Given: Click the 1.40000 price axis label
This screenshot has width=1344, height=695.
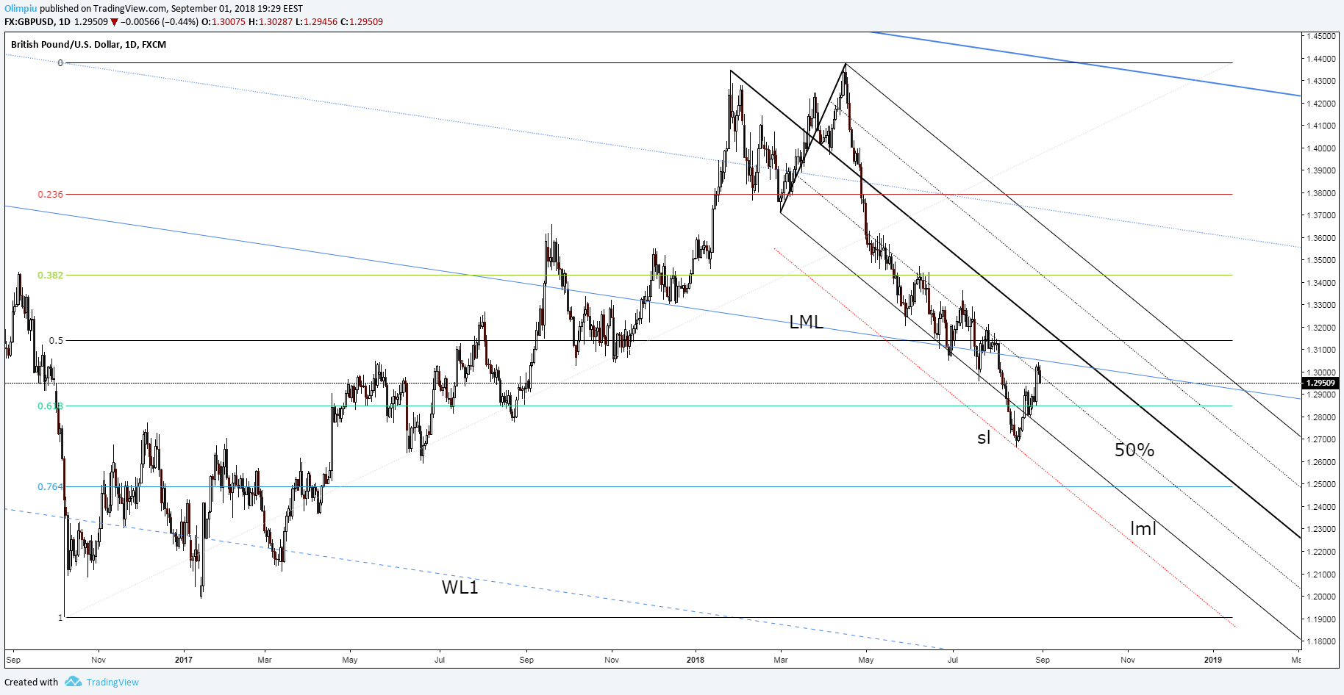Looking at the screenshot, I should (1320, 148).
